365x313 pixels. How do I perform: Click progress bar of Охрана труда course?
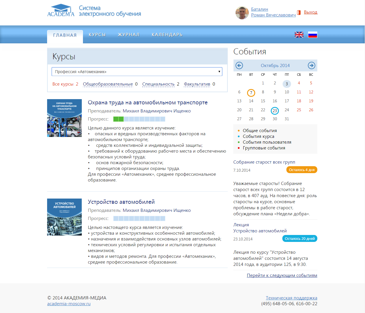coord(139,119)
